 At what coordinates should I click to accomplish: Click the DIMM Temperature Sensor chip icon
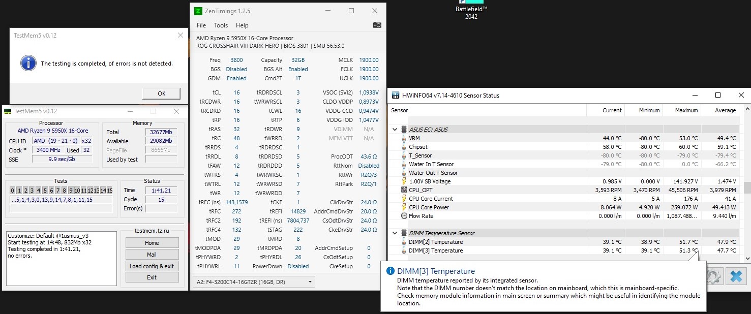(404, 233)
